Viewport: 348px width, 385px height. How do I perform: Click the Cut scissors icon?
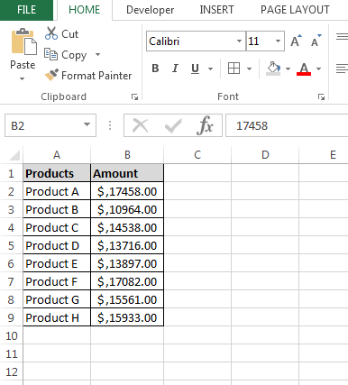51,33
